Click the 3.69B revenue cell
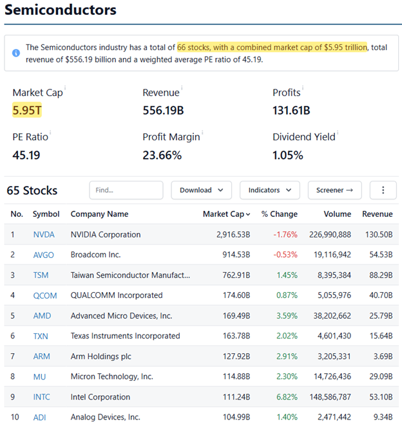 (x=383, y=356)
